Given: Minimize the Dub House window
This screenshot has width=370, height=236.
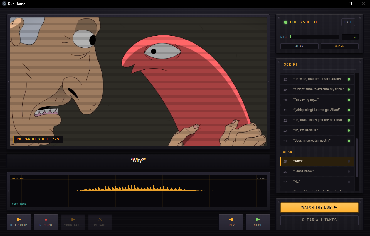Looking at the screenshot, I should (337, 4).
